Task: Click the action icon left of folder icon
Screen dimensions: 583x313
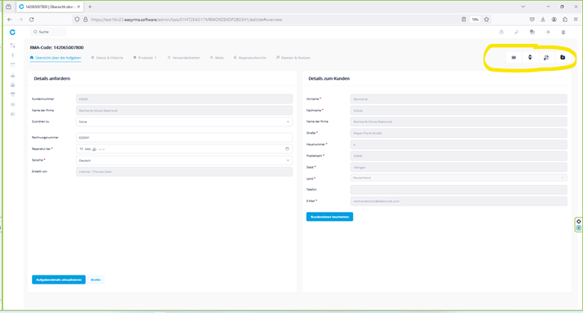Action: click(x=546, y=58)
